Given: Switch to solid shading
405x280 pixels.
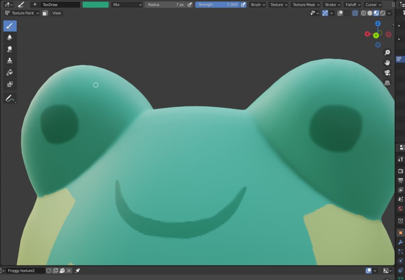Looking at the screenshot, I should pyautogui.click(x=370, y=13).
